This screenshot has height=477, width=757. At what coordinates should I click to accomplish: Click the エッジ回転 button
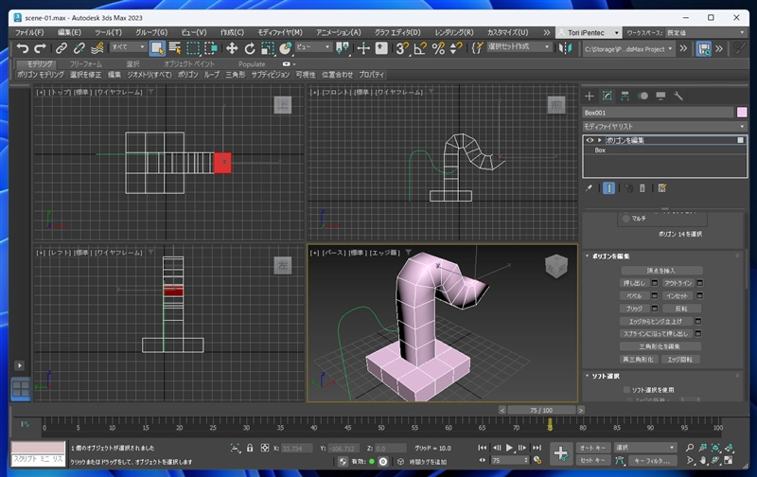coord(680,360)
